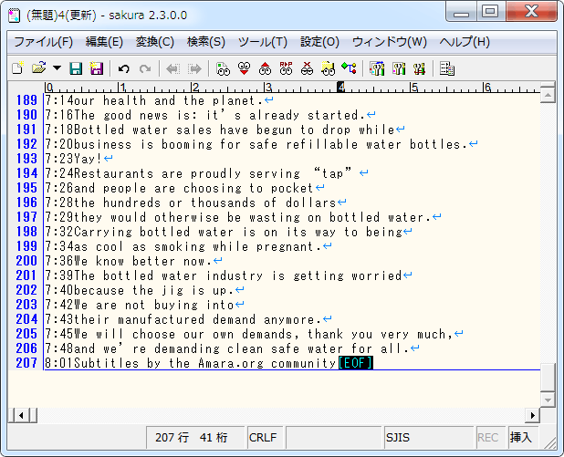Toggle the 挿入 insert mode indicator
The height and width of the screenshot is (457, 564).
click(521, 438)
